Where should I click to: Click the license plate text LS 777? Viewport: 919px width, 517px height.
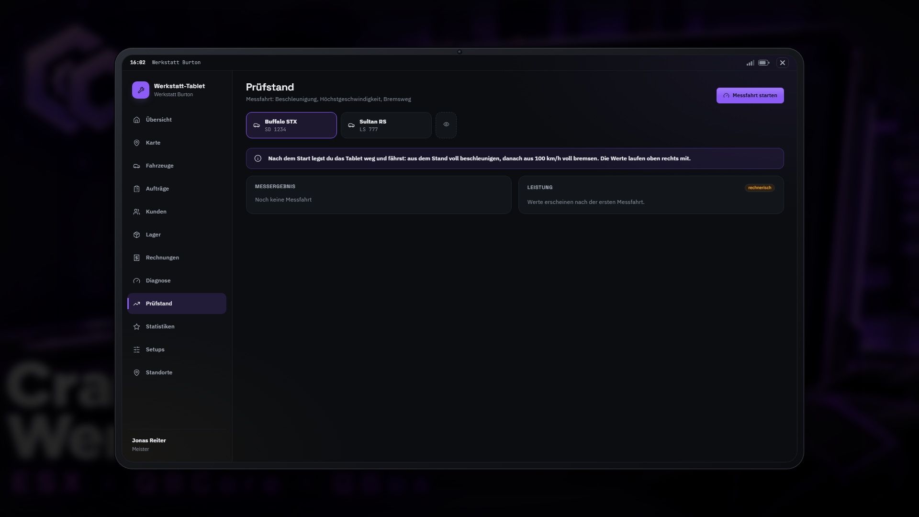369,130
